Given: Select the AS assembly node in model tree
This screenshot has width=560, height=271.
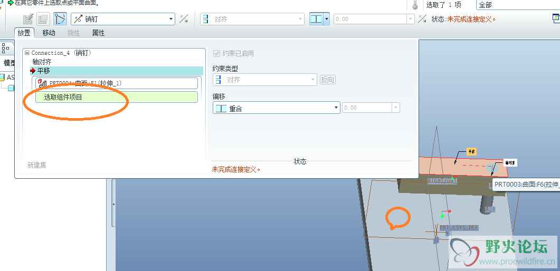Looking at the screenshot, I should (x=7, y=77).
